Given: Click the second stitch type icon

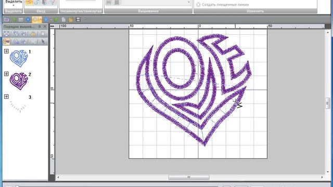Looking at the screenshot, I should (117, 3).
